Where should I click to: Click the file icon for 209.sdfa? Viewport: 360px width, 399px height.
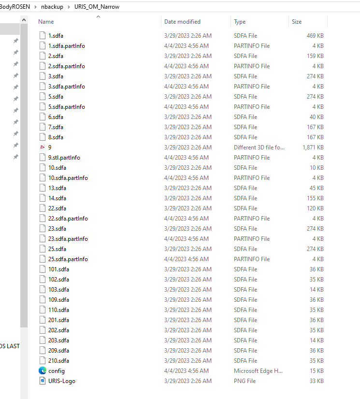(x=43, y=351)
